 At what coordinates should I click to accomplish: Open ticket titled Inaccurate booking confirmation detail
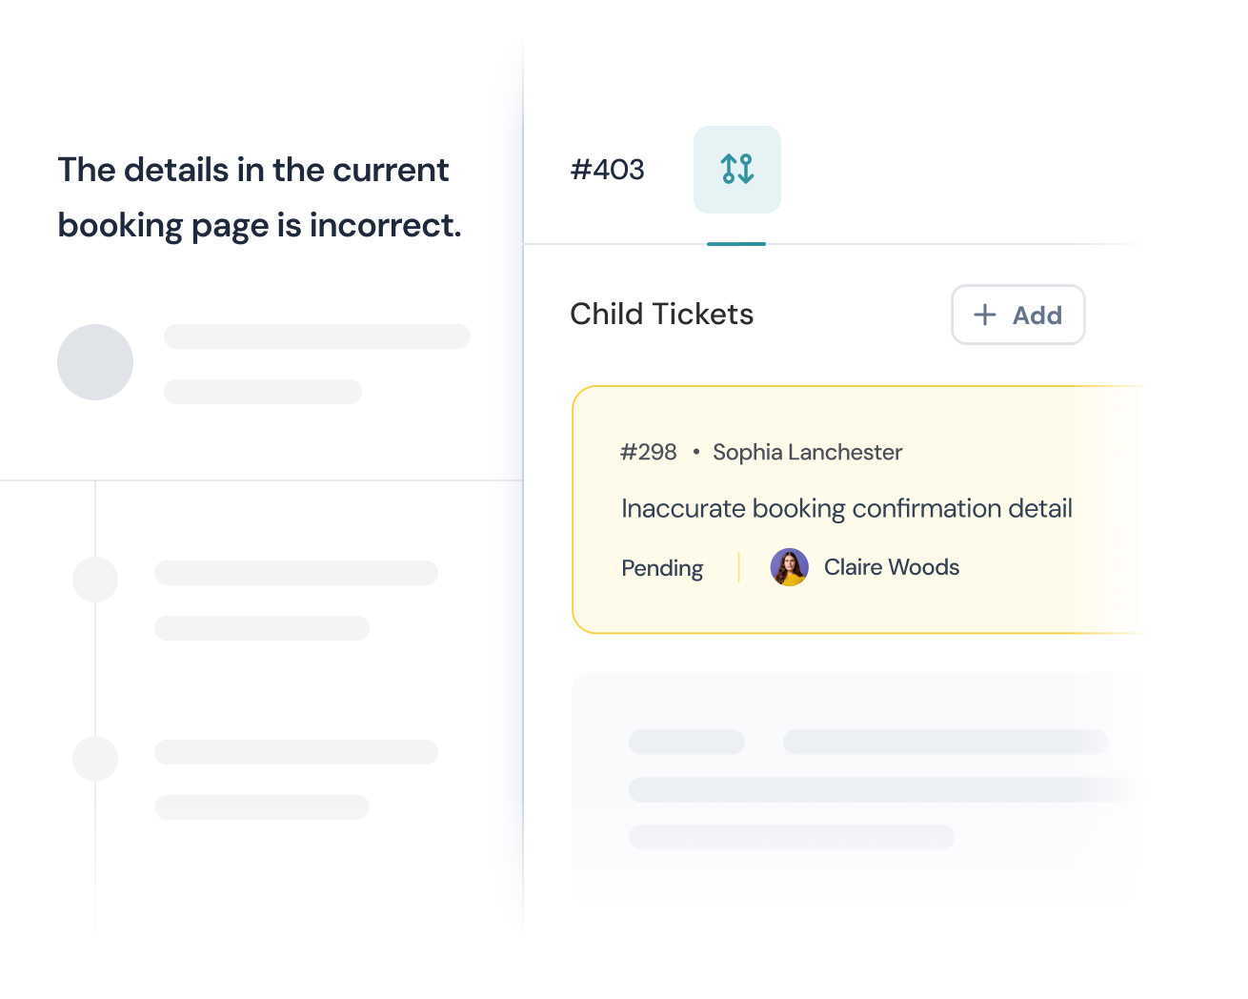(x=847, y=508)
